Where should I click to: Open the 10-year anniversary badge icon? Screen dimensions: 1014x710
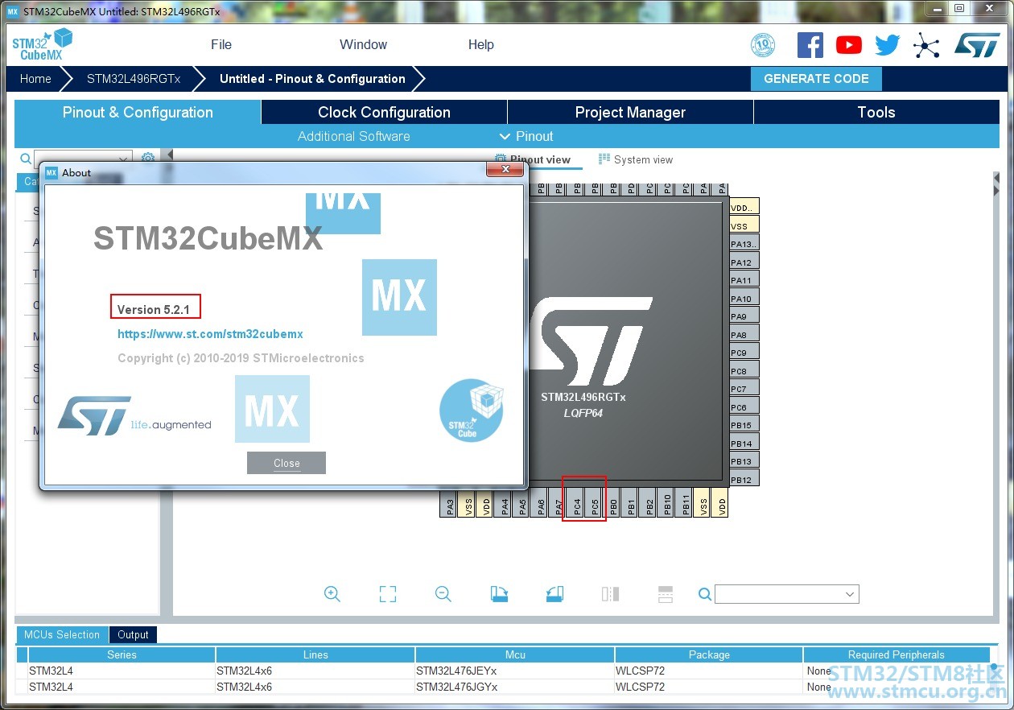762,45
